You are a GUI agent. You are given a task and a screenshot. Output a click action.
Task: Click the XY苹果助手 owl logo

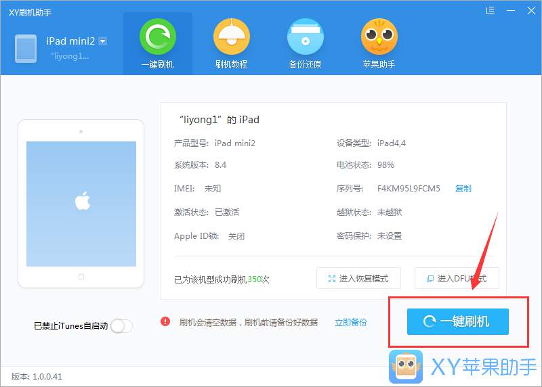coord(405,367)
